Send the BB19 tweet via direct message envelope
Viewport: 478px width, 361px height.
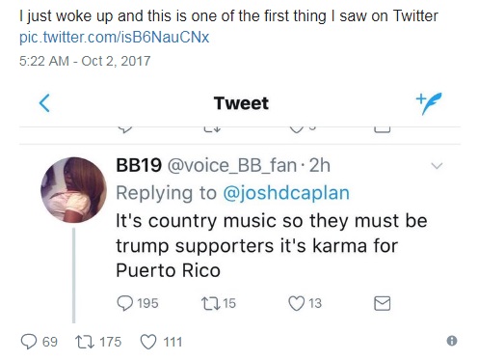pyautogui.click(x=383, y=303)
